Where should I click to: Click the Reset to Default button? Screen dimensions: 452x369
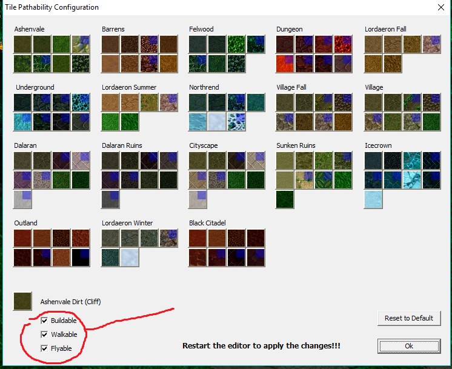tap(409, 318)
